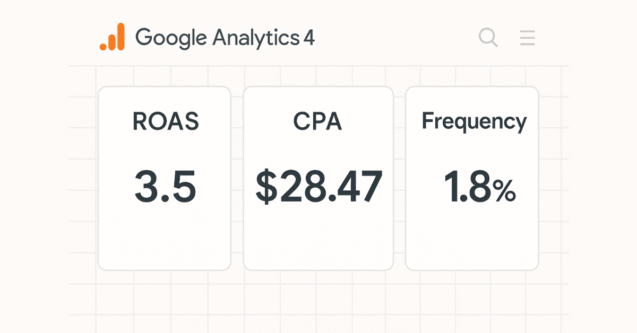The image size is (637, 333).
Task: Click the percent sign in the Frequency value
Action: [504, 191]
